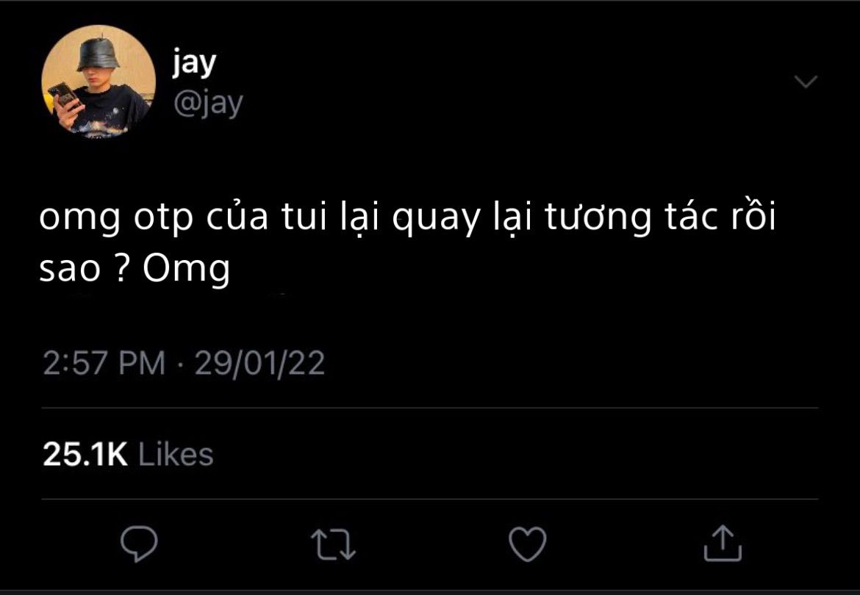Click the bucket hat in the avatar
This screenshot has width=860, height=595.
point(98,53)
